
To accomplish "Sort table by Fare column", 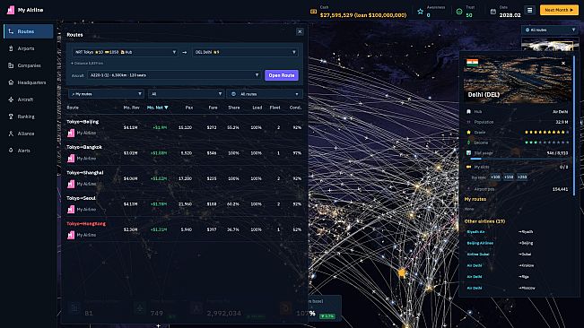I will click(x=213, y=108).
